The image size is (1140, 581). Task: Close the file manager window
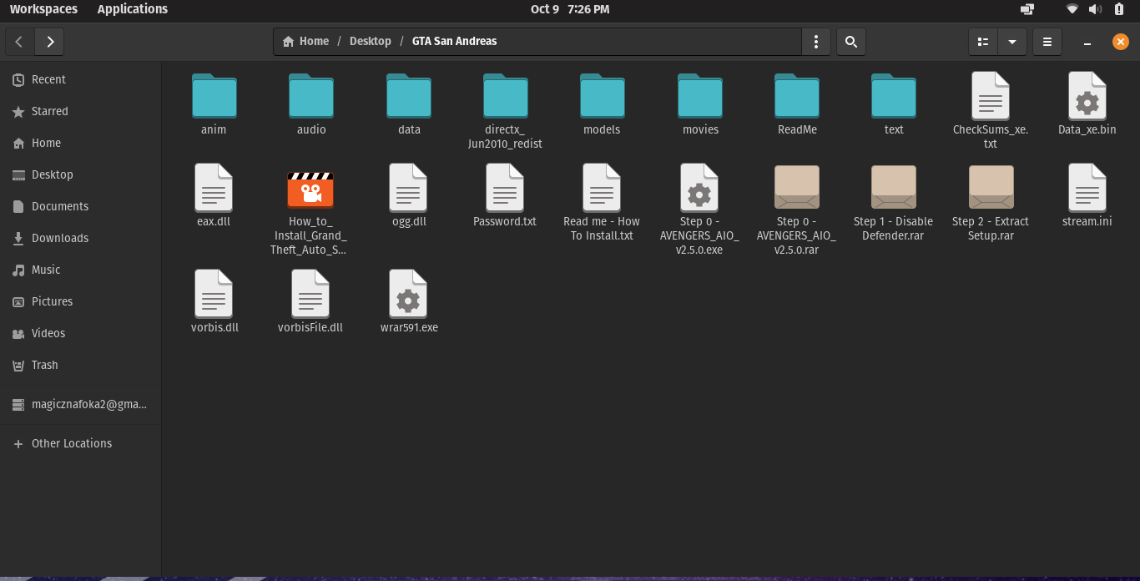1121,42
